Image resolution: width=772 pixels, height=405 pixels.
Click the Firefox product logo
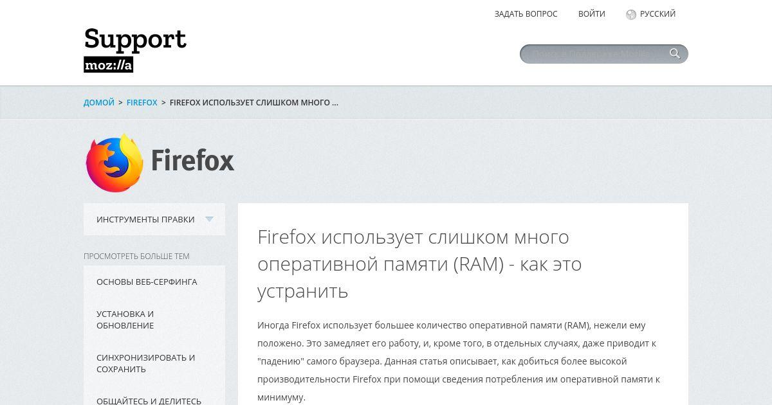115,163
